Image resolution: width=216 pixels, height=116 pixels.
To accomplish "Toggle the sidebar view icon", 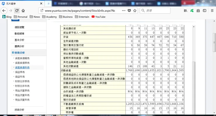I will pyautogui.click(x=205, y=11).
